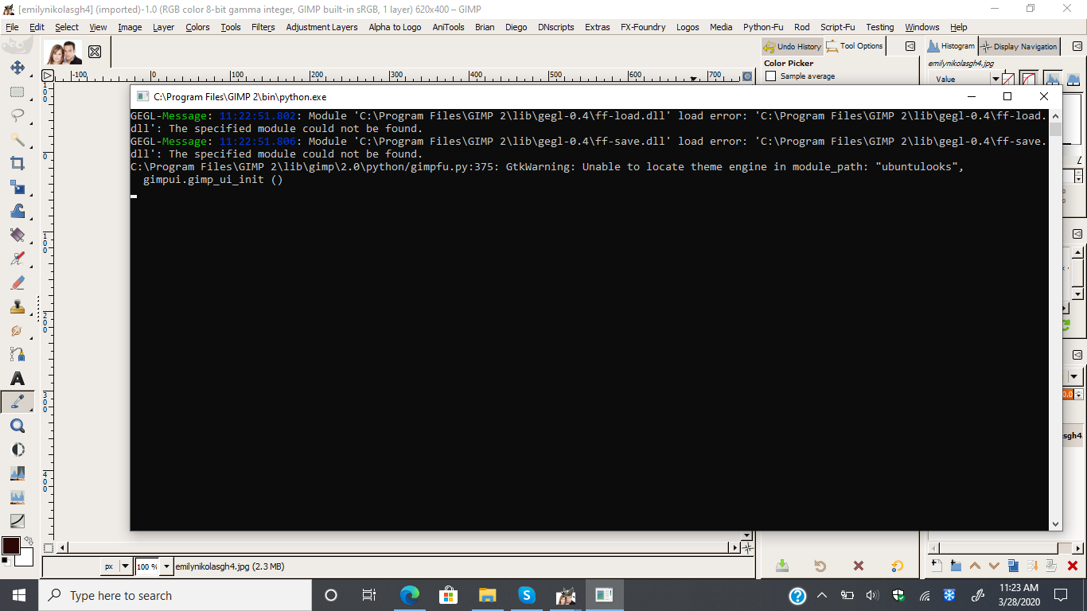Image resolution: width=1087 pixels, height=611 pixels.
Task: Swap foreground and background colors
Action: pyautogui.click(x=29, y=541)
